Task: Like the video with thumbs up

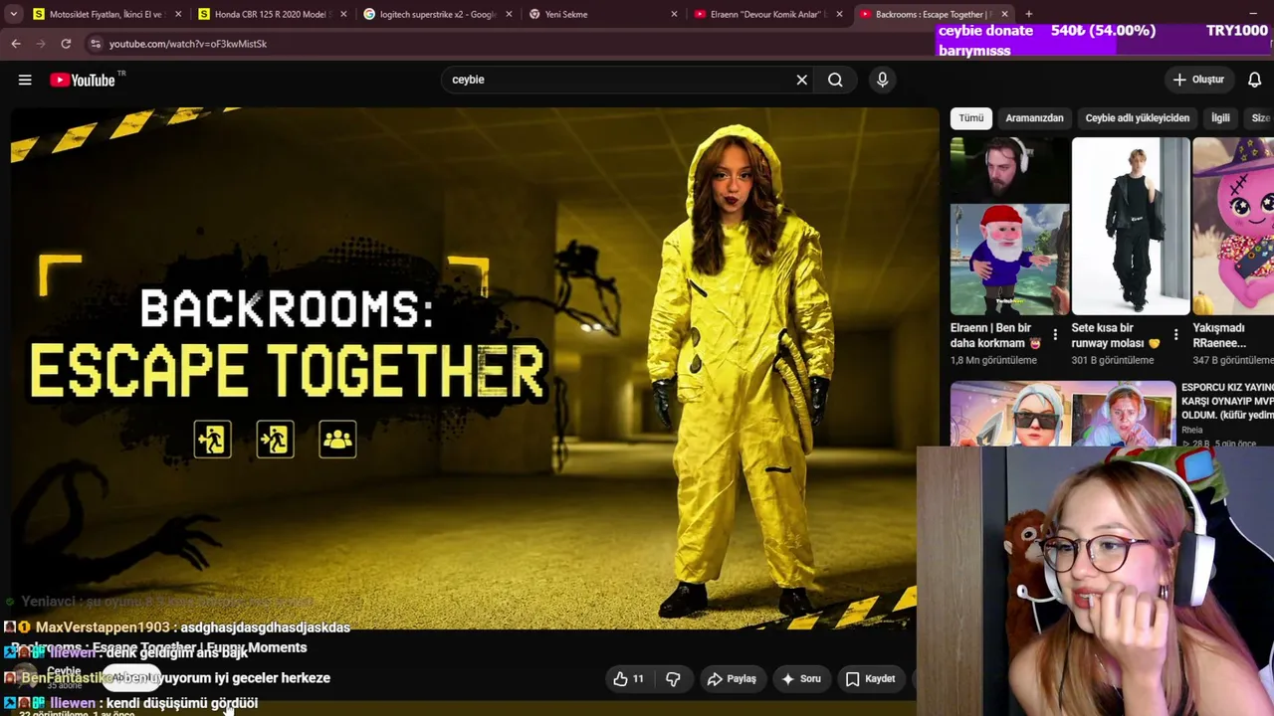Action: pyautogui.click(x=628, y=679)
